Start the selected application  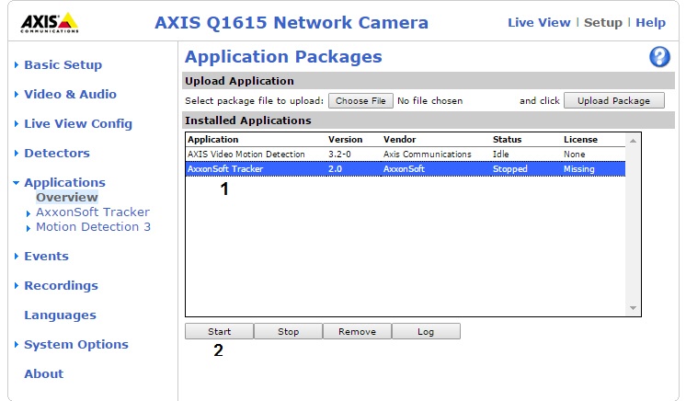click(x=219, y=331)
